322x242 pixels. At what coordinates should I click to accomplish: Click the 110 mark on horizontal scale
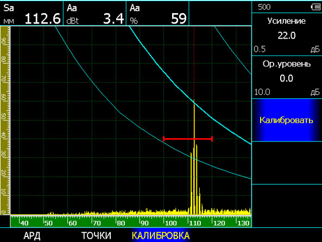click(x=195, y=224)
